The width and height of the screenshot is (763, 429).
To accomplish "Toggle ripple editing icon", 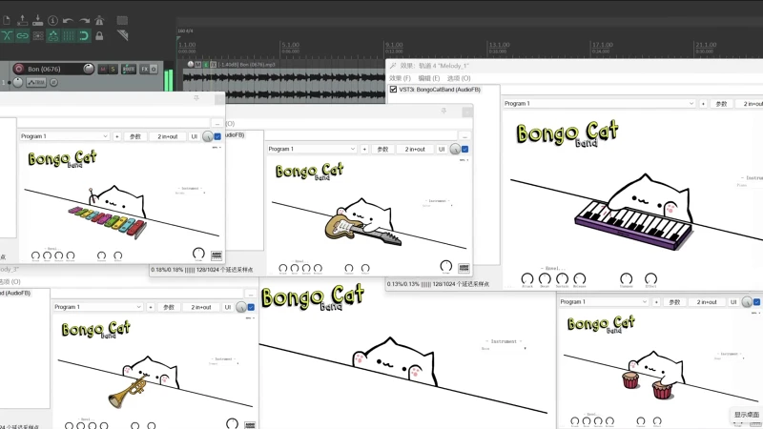I will coord(38,35).
